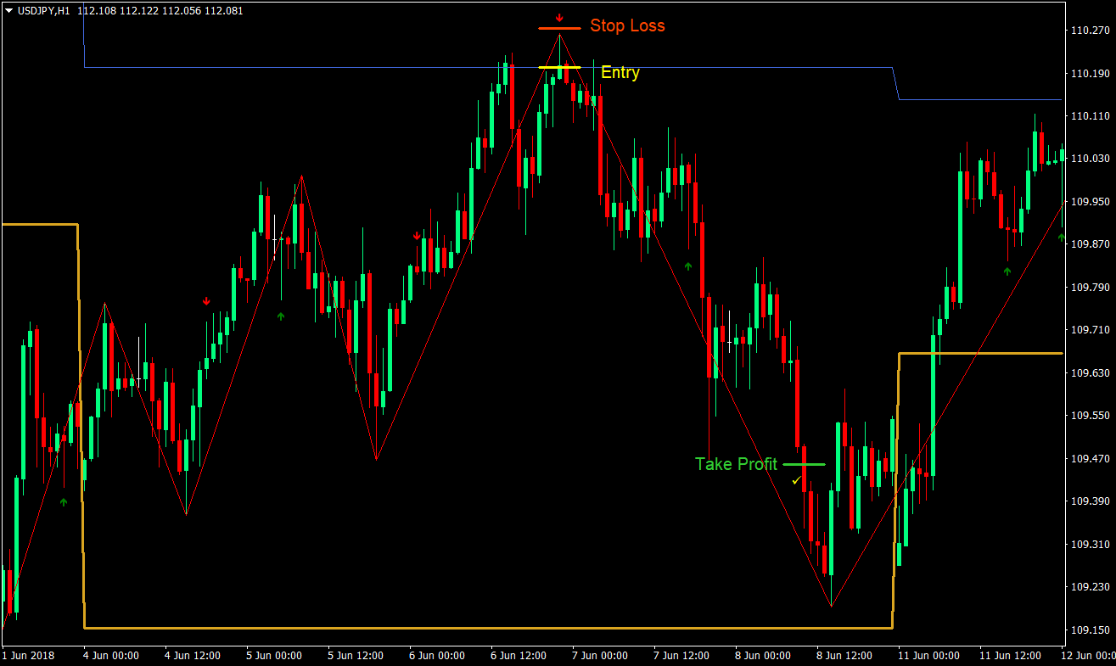This screenshot has width=1116, height=666.
Task: Click the 7 Jun 12:00 time label
Action: [x=682, y=656]
